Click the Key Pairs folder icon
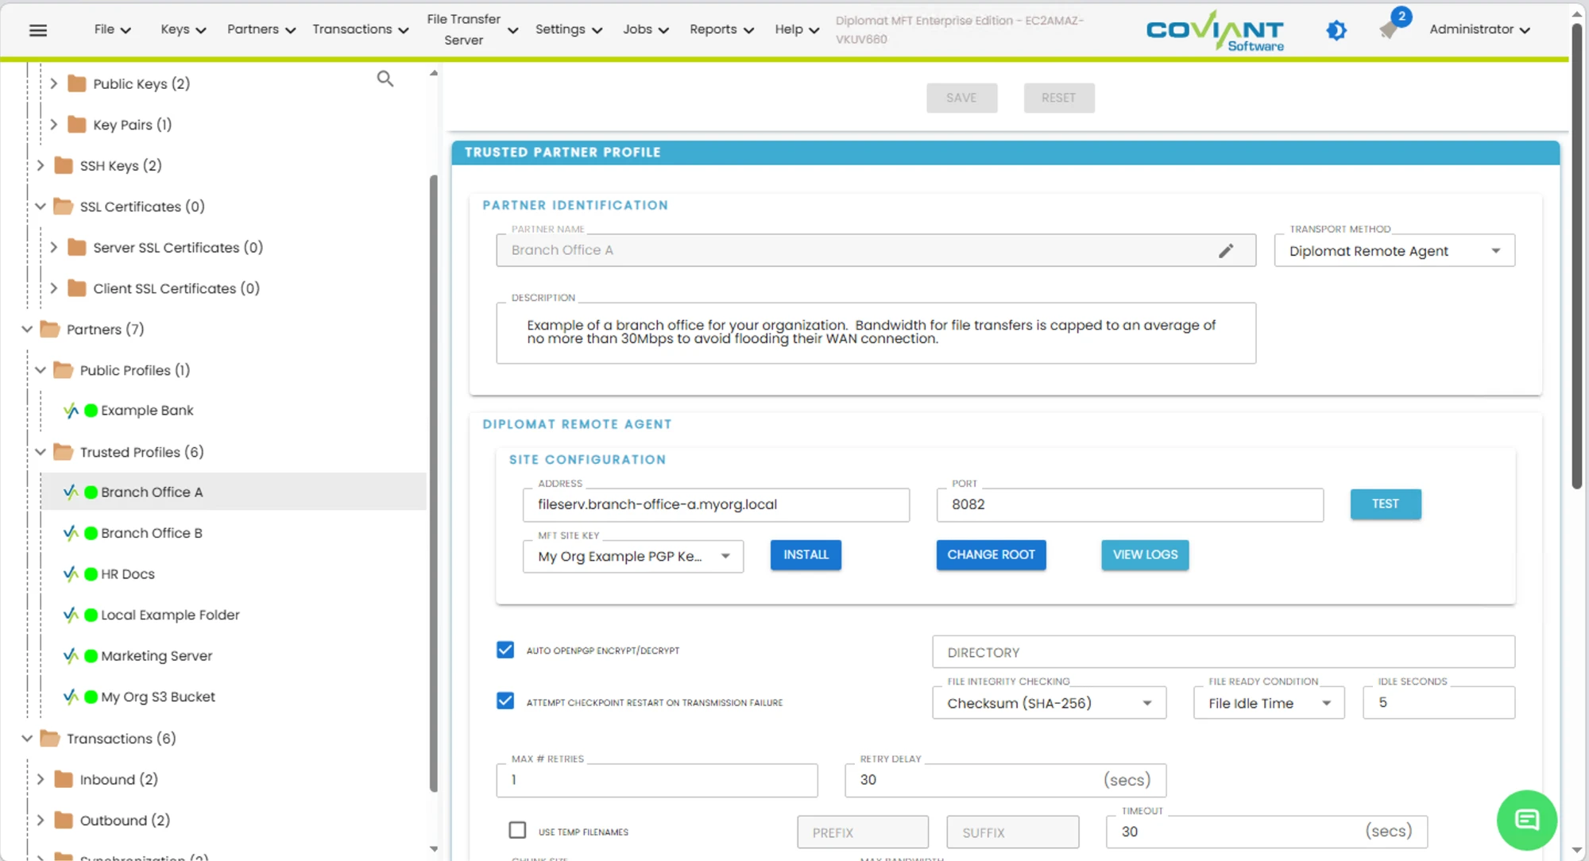Screen dimensions: 1589x861 pos(77,125)
